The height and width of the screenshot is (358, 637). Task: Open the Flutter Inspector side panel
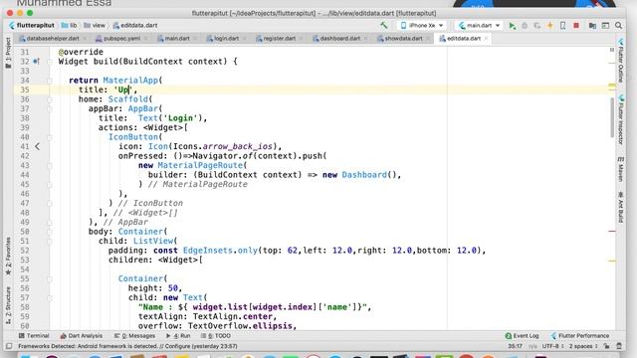[621, 119]
